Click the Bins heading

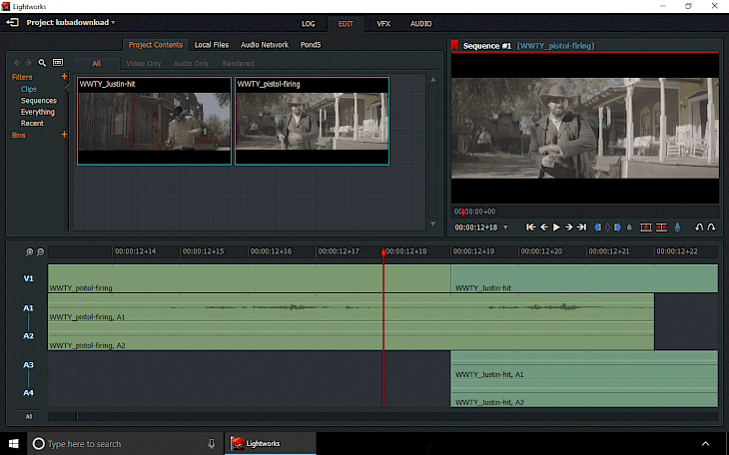(19, 135)
